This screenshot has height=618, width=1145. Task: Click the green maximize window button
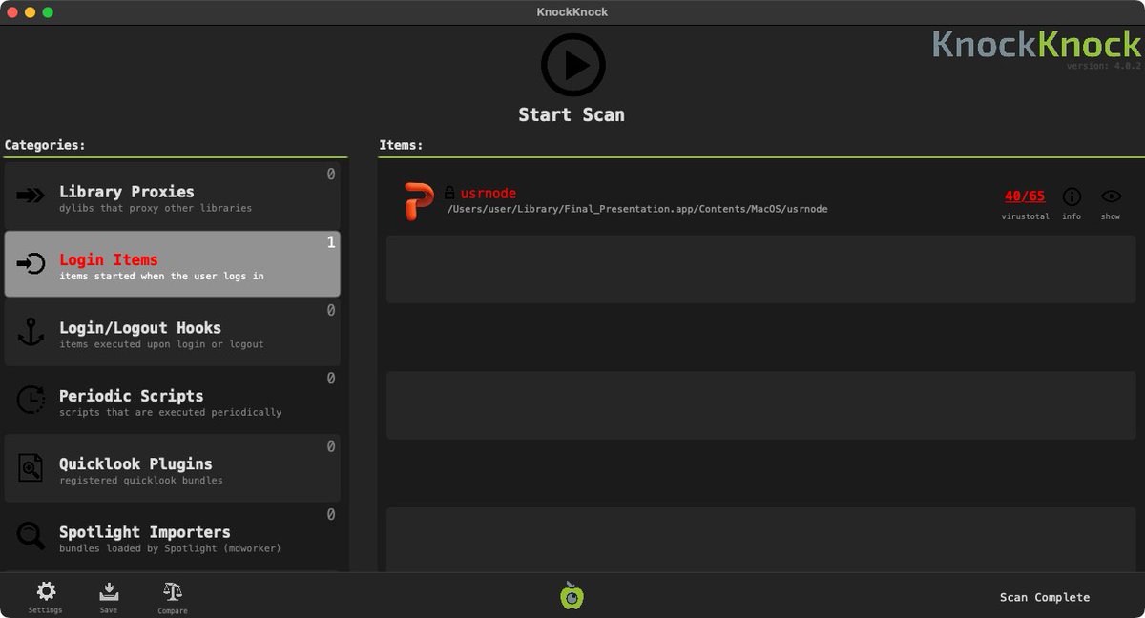[x=48, y=12]
